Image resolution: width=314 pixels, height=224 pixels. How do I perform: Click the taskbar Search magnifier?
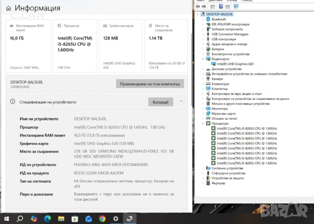[x=20, y=219]
